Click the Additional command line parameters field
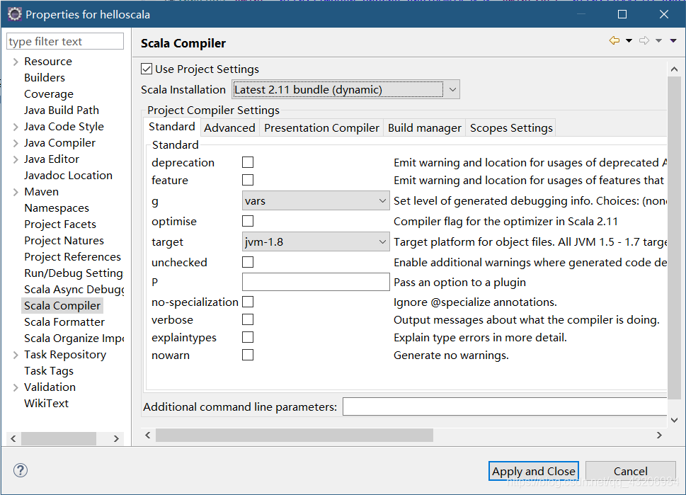The height and width of the screenshot is (495, 686). 505,406
